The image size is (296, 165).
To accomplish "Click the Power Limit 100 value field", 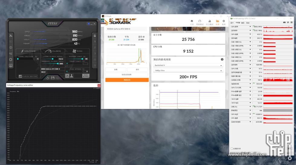I will [86, 59].
